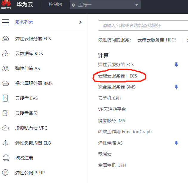Click the EIP sidebar icon

(x=5, y=173)
